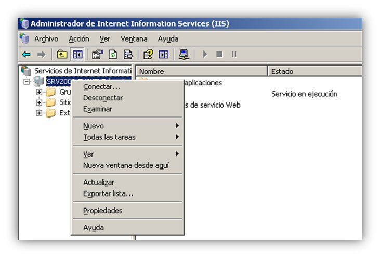Export list via toolbar icon
This screenshot has width=380, height=260.
(128, 55)
